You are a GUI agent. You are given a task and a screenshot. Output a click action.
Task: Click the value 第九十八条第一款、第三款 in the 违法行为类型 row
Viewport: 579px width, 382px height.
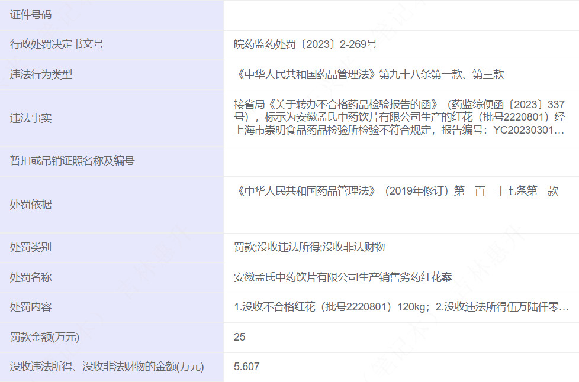[441, 75]
